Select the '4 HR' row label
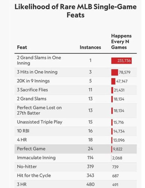This screenshot has height=188, width=145. click(x=22, y=140)
